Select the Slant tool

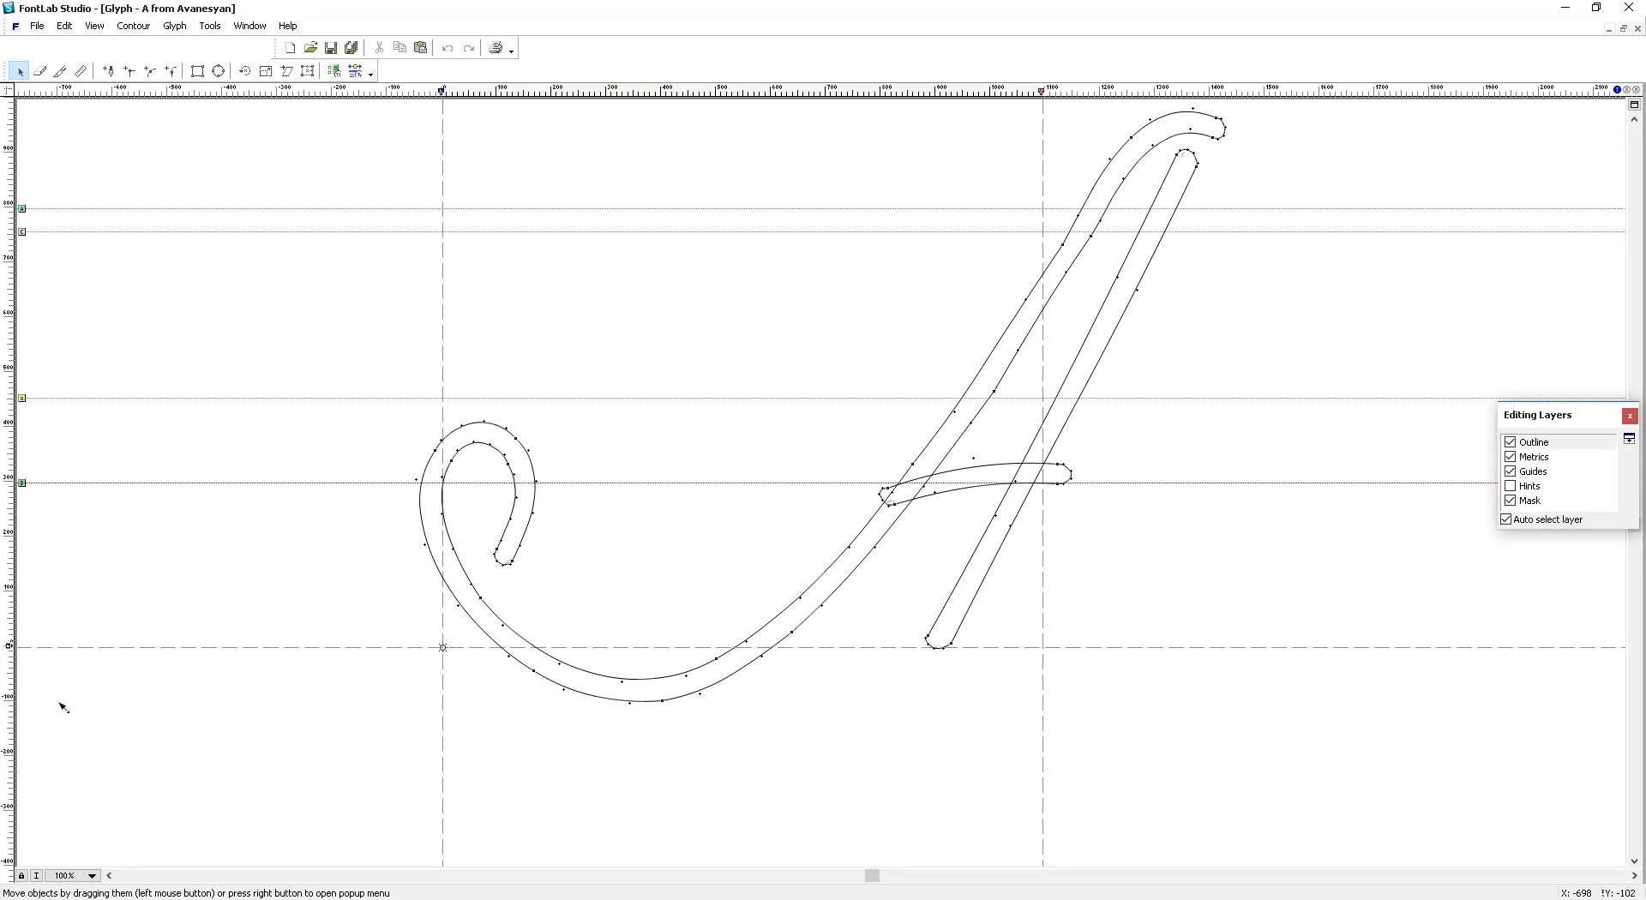point(286,71)
